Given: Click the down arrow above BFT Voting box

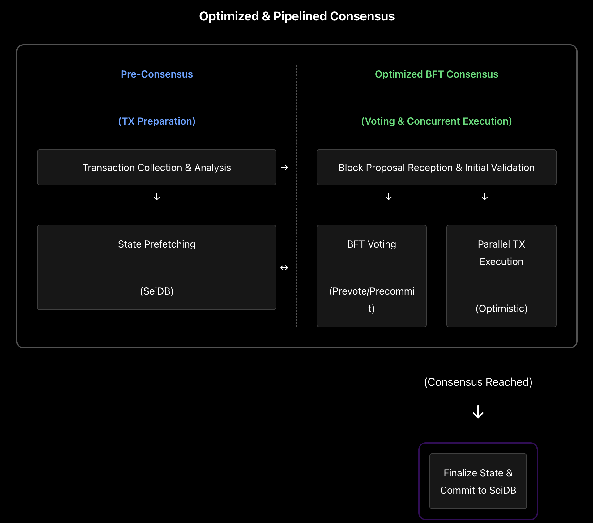Looking at the screenshot, I should coord(389,197).
